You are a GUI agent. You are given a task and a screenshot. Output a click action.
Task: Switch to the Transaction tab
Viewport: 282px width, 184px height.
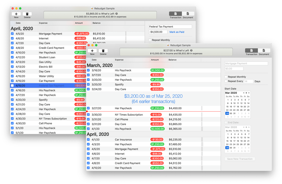(x=251, y=51)
